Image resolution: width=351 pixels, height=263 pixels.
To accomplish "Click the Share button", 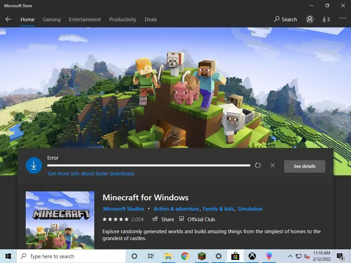I will point(163,220).
